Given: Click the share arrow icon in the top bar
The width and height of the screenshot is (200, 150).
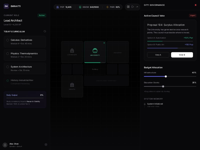Looking at the screenshot, I should [x=137, y=7].
